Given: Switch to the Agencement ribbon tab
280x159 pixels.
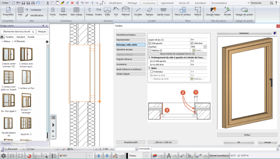Looking at the screenshot, I should coord(167,3).
